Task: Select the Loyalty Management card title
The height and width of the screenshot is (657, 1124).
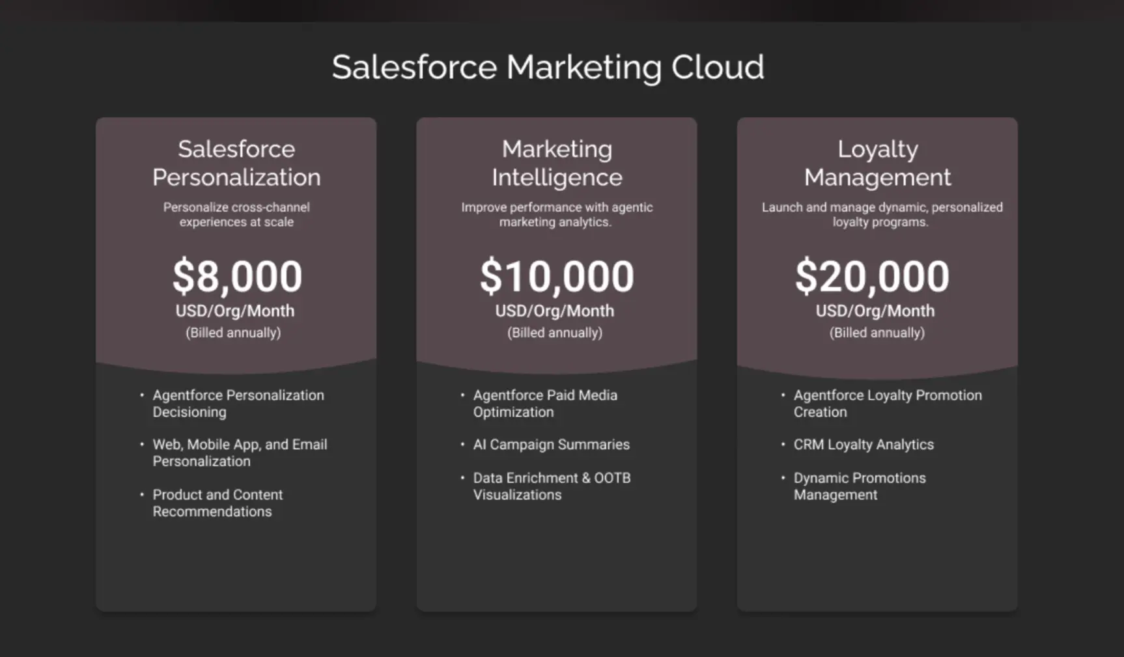Action: 877,163
